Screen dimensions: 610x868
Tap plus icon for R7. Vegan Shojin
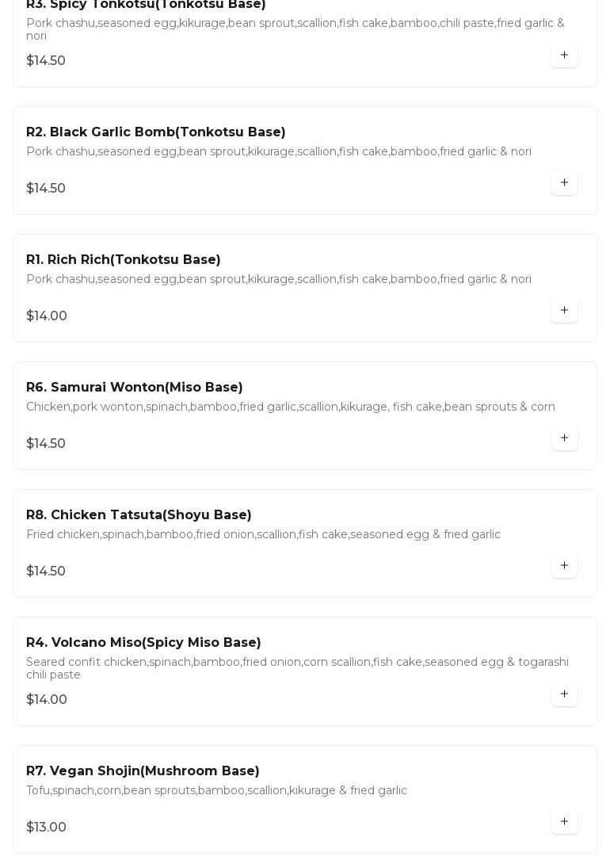tap(564, 822)
